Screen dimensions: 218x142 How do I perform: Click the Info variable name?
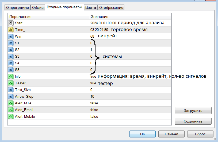pyautogui.click(x=18, y=76)
